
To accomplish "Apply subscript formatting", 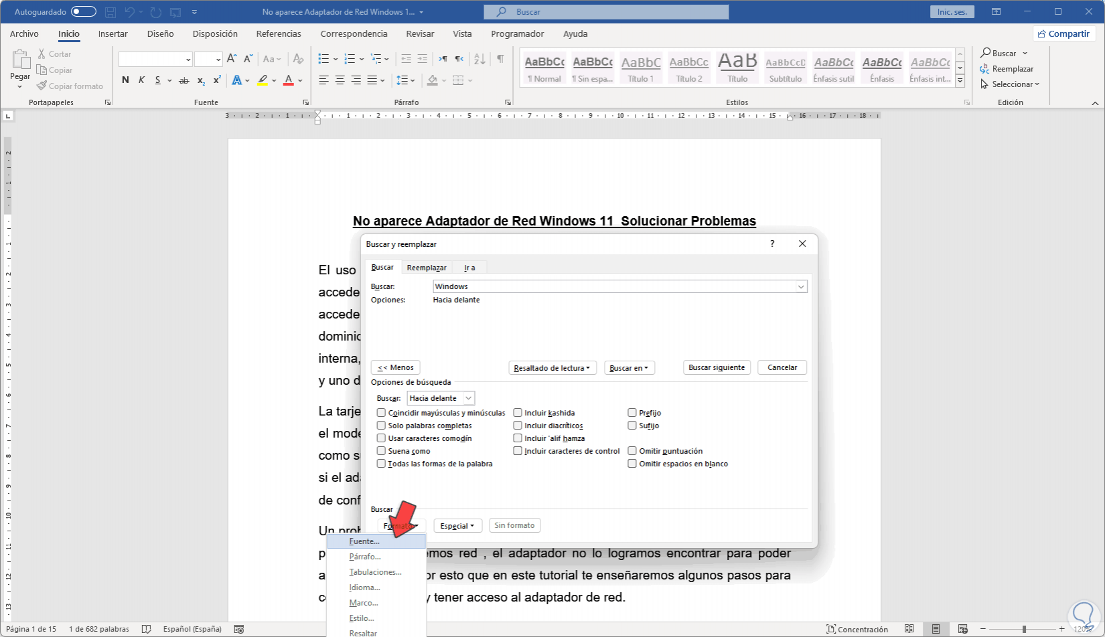I will point(201,80).
